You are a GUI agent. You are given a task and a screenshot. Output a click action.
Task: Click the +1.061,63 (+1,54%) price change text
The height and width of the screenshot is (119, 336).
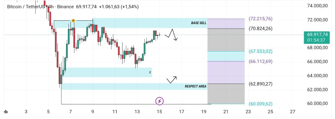119,7
